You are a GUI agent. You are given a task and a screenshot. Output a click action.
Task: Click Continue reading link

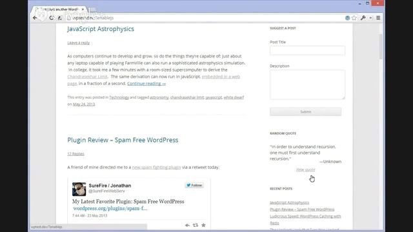tap(146, 83)
